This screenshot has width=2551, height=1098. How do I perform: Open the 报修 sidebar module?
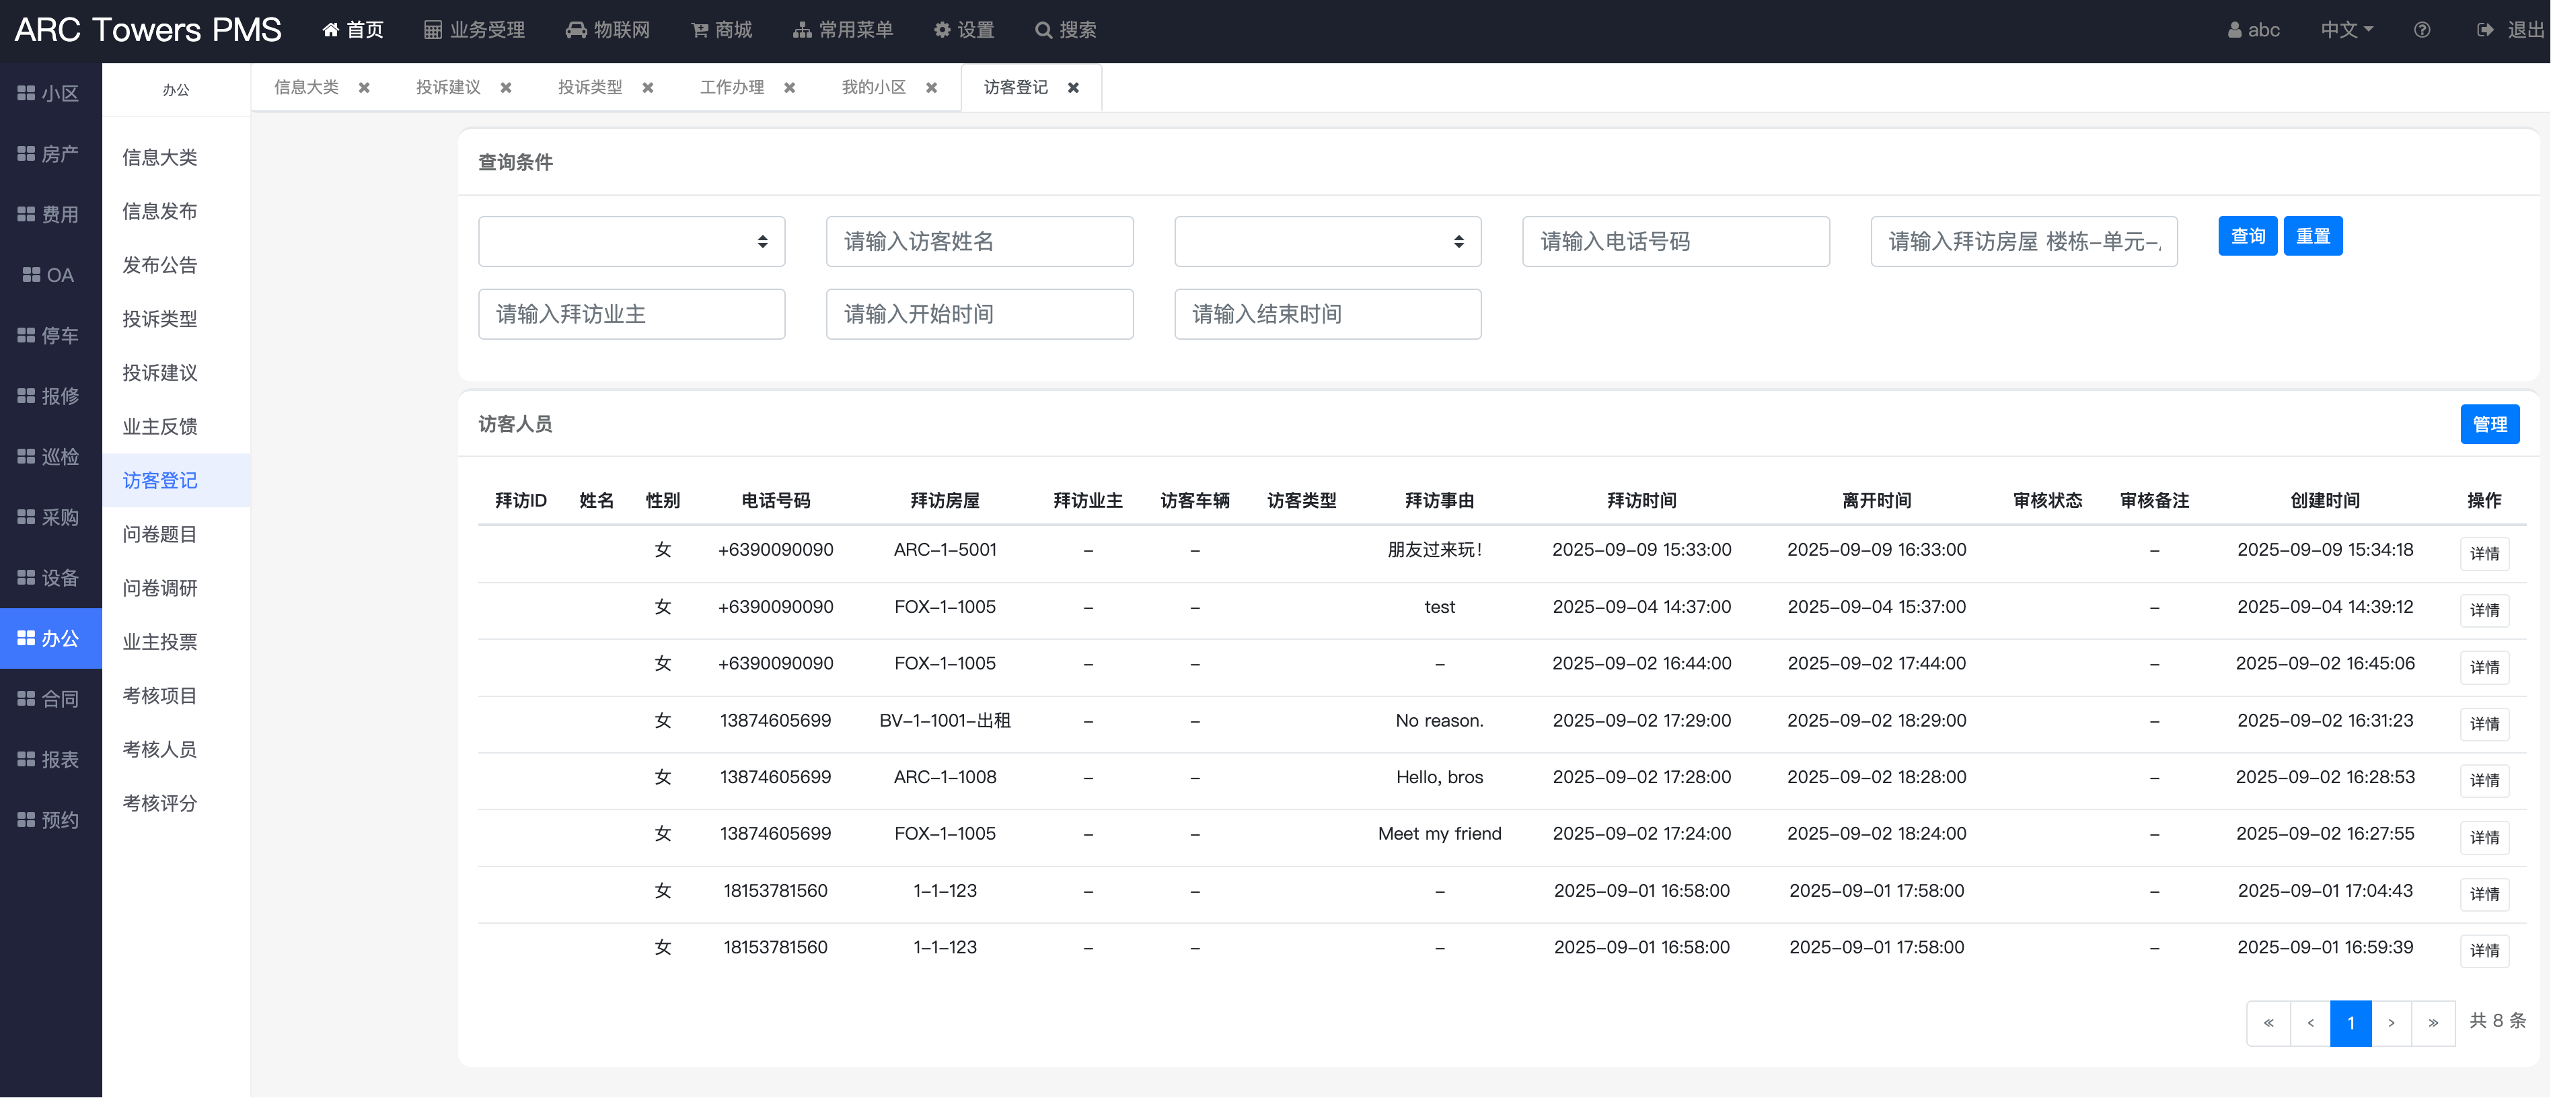(50, 396)
